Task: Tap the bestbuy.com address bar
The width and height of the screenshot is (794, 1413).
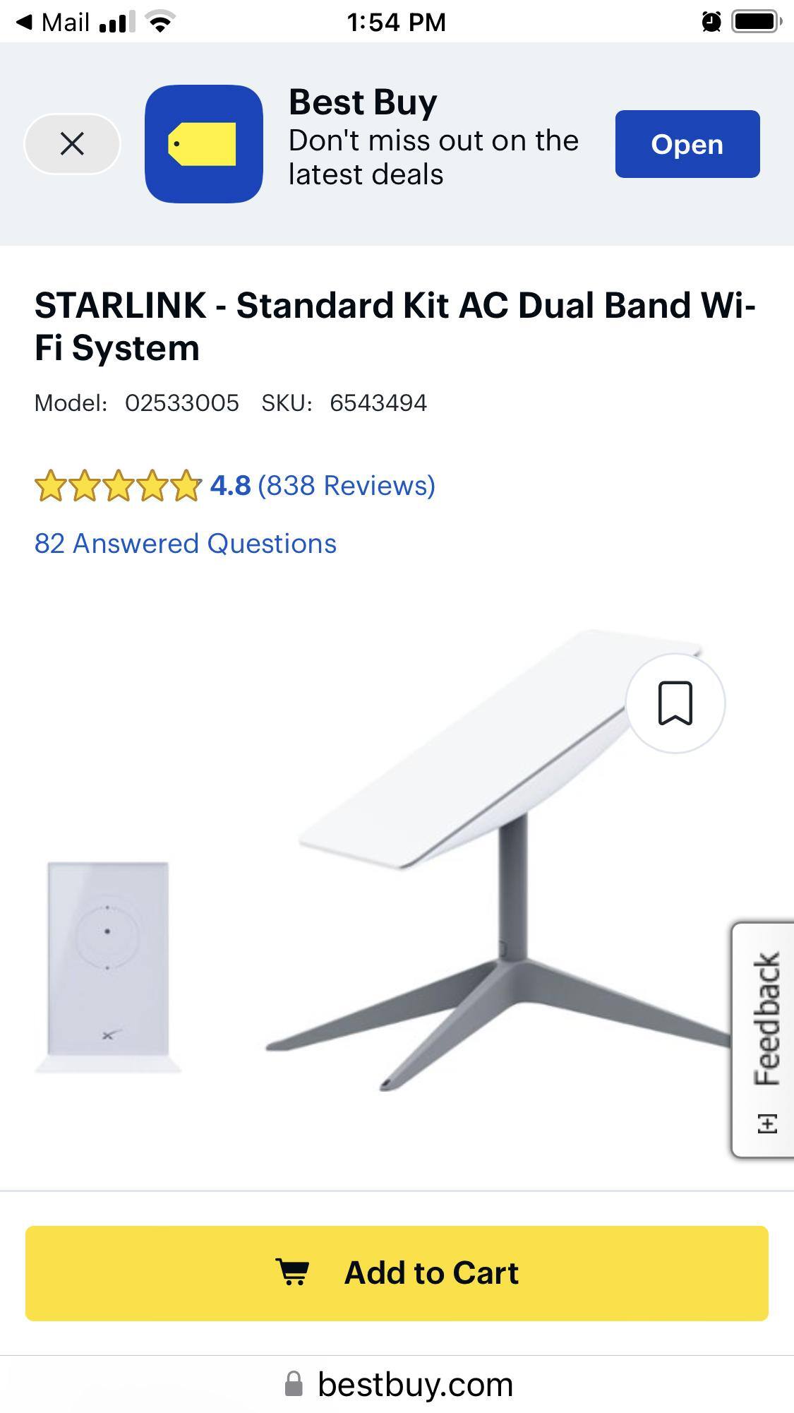Action: coord(397,1384)
